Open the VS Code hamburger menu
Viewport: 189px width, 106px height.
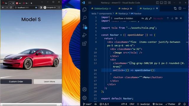90,3
